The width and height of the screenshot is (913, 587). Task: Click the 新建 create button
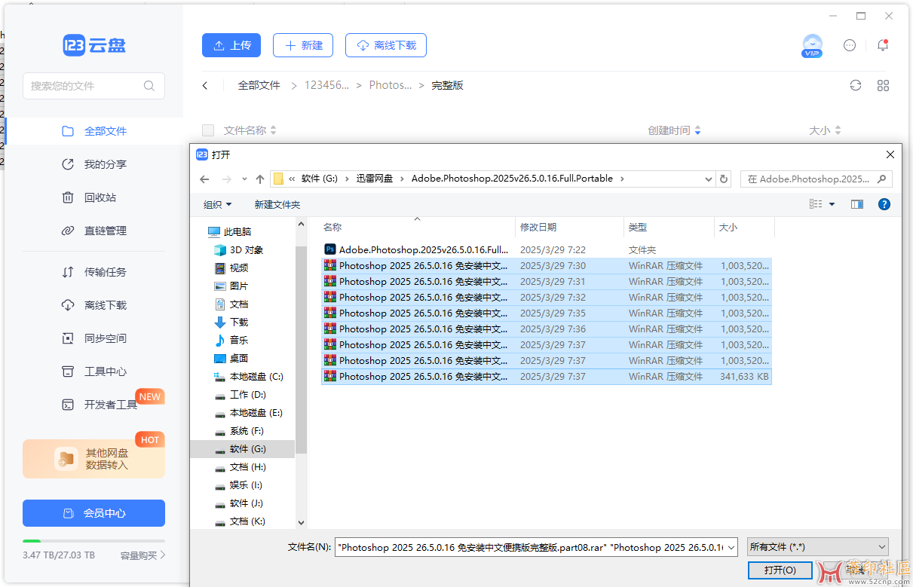[x=303, y=45]
